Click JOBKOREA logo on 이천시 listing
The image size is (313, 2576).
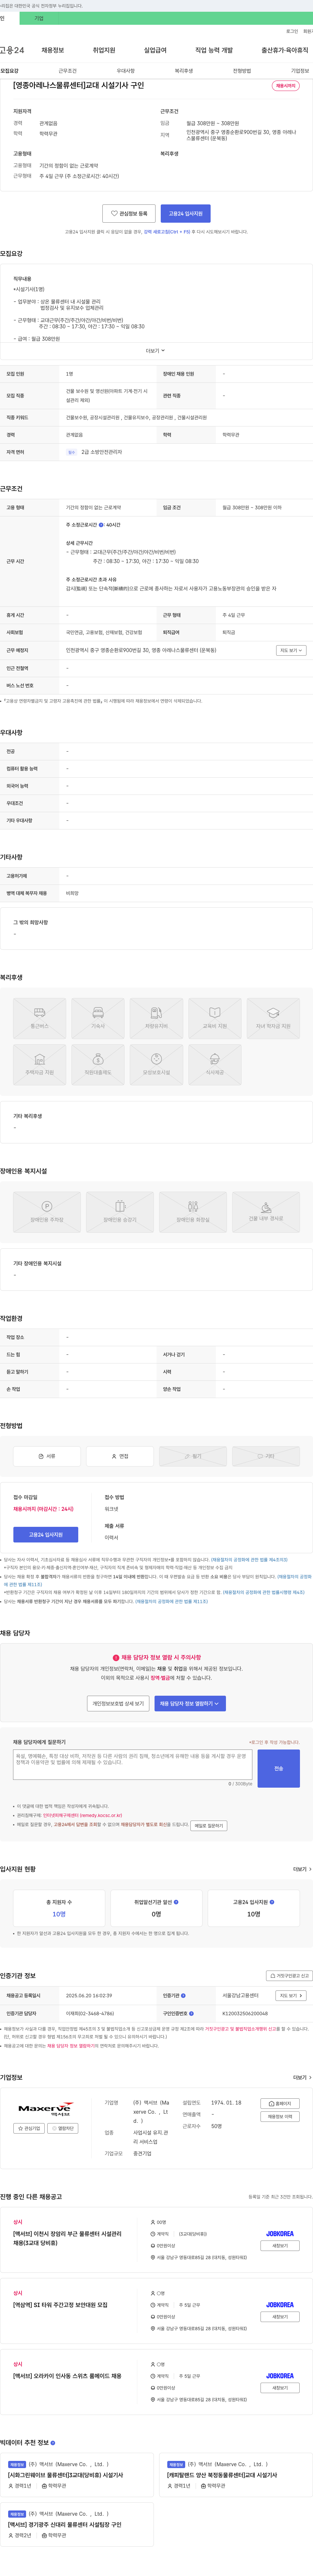(280, 2234)
